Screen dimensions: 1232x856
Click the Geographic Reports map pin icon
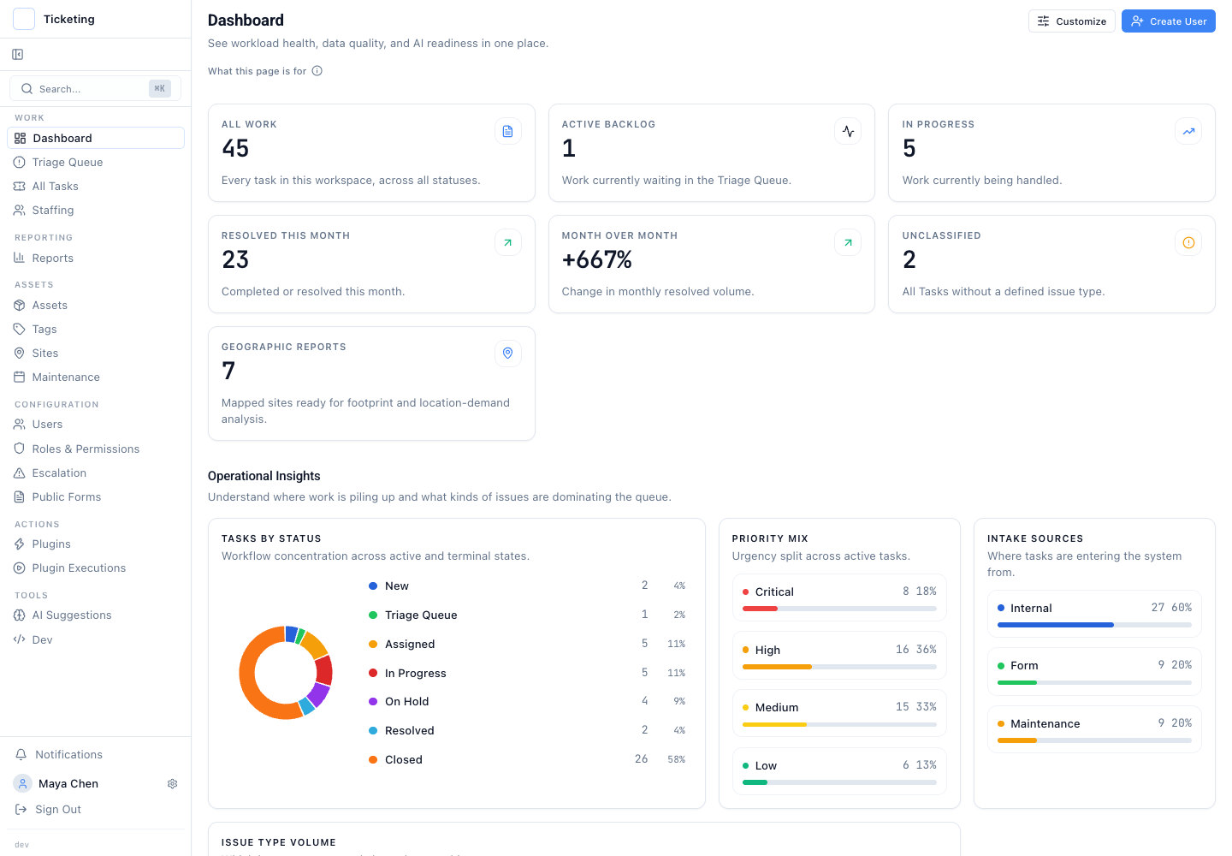click(x=507, y=354)
